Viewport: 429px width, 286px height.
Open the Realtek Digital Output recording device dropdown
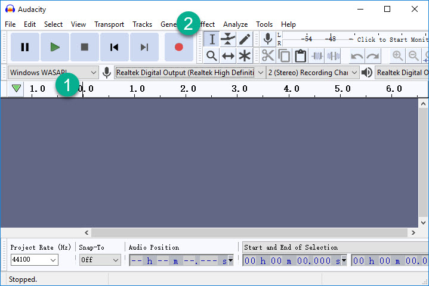(190, 72)
